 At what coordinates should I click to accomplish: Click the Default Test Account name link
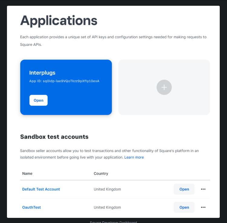[41, 189]
